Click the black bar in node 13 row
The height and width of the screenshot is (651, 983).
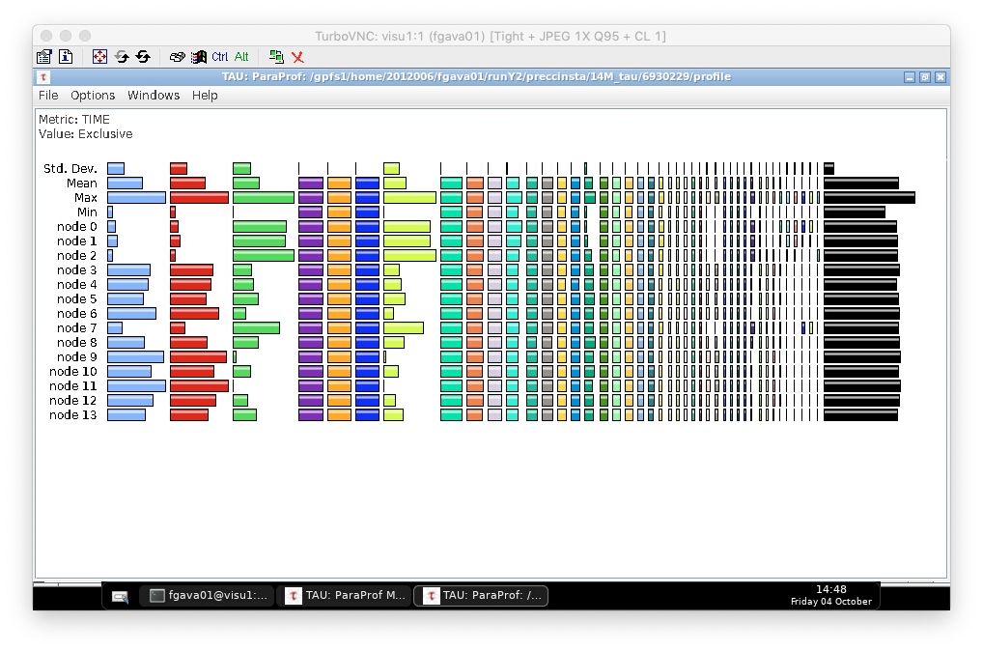click(860, 414)
